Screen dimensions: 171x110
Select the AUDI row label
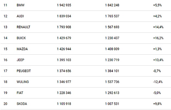tap(20, 16)
